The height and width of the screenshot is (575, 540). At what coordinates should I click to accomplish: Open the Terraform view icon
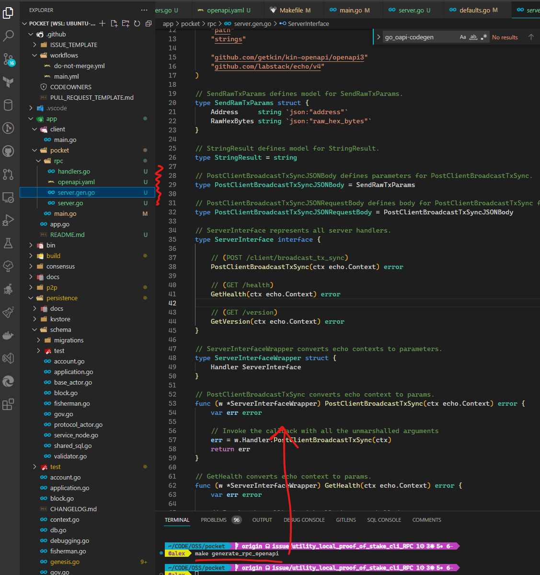pos(8,82)
